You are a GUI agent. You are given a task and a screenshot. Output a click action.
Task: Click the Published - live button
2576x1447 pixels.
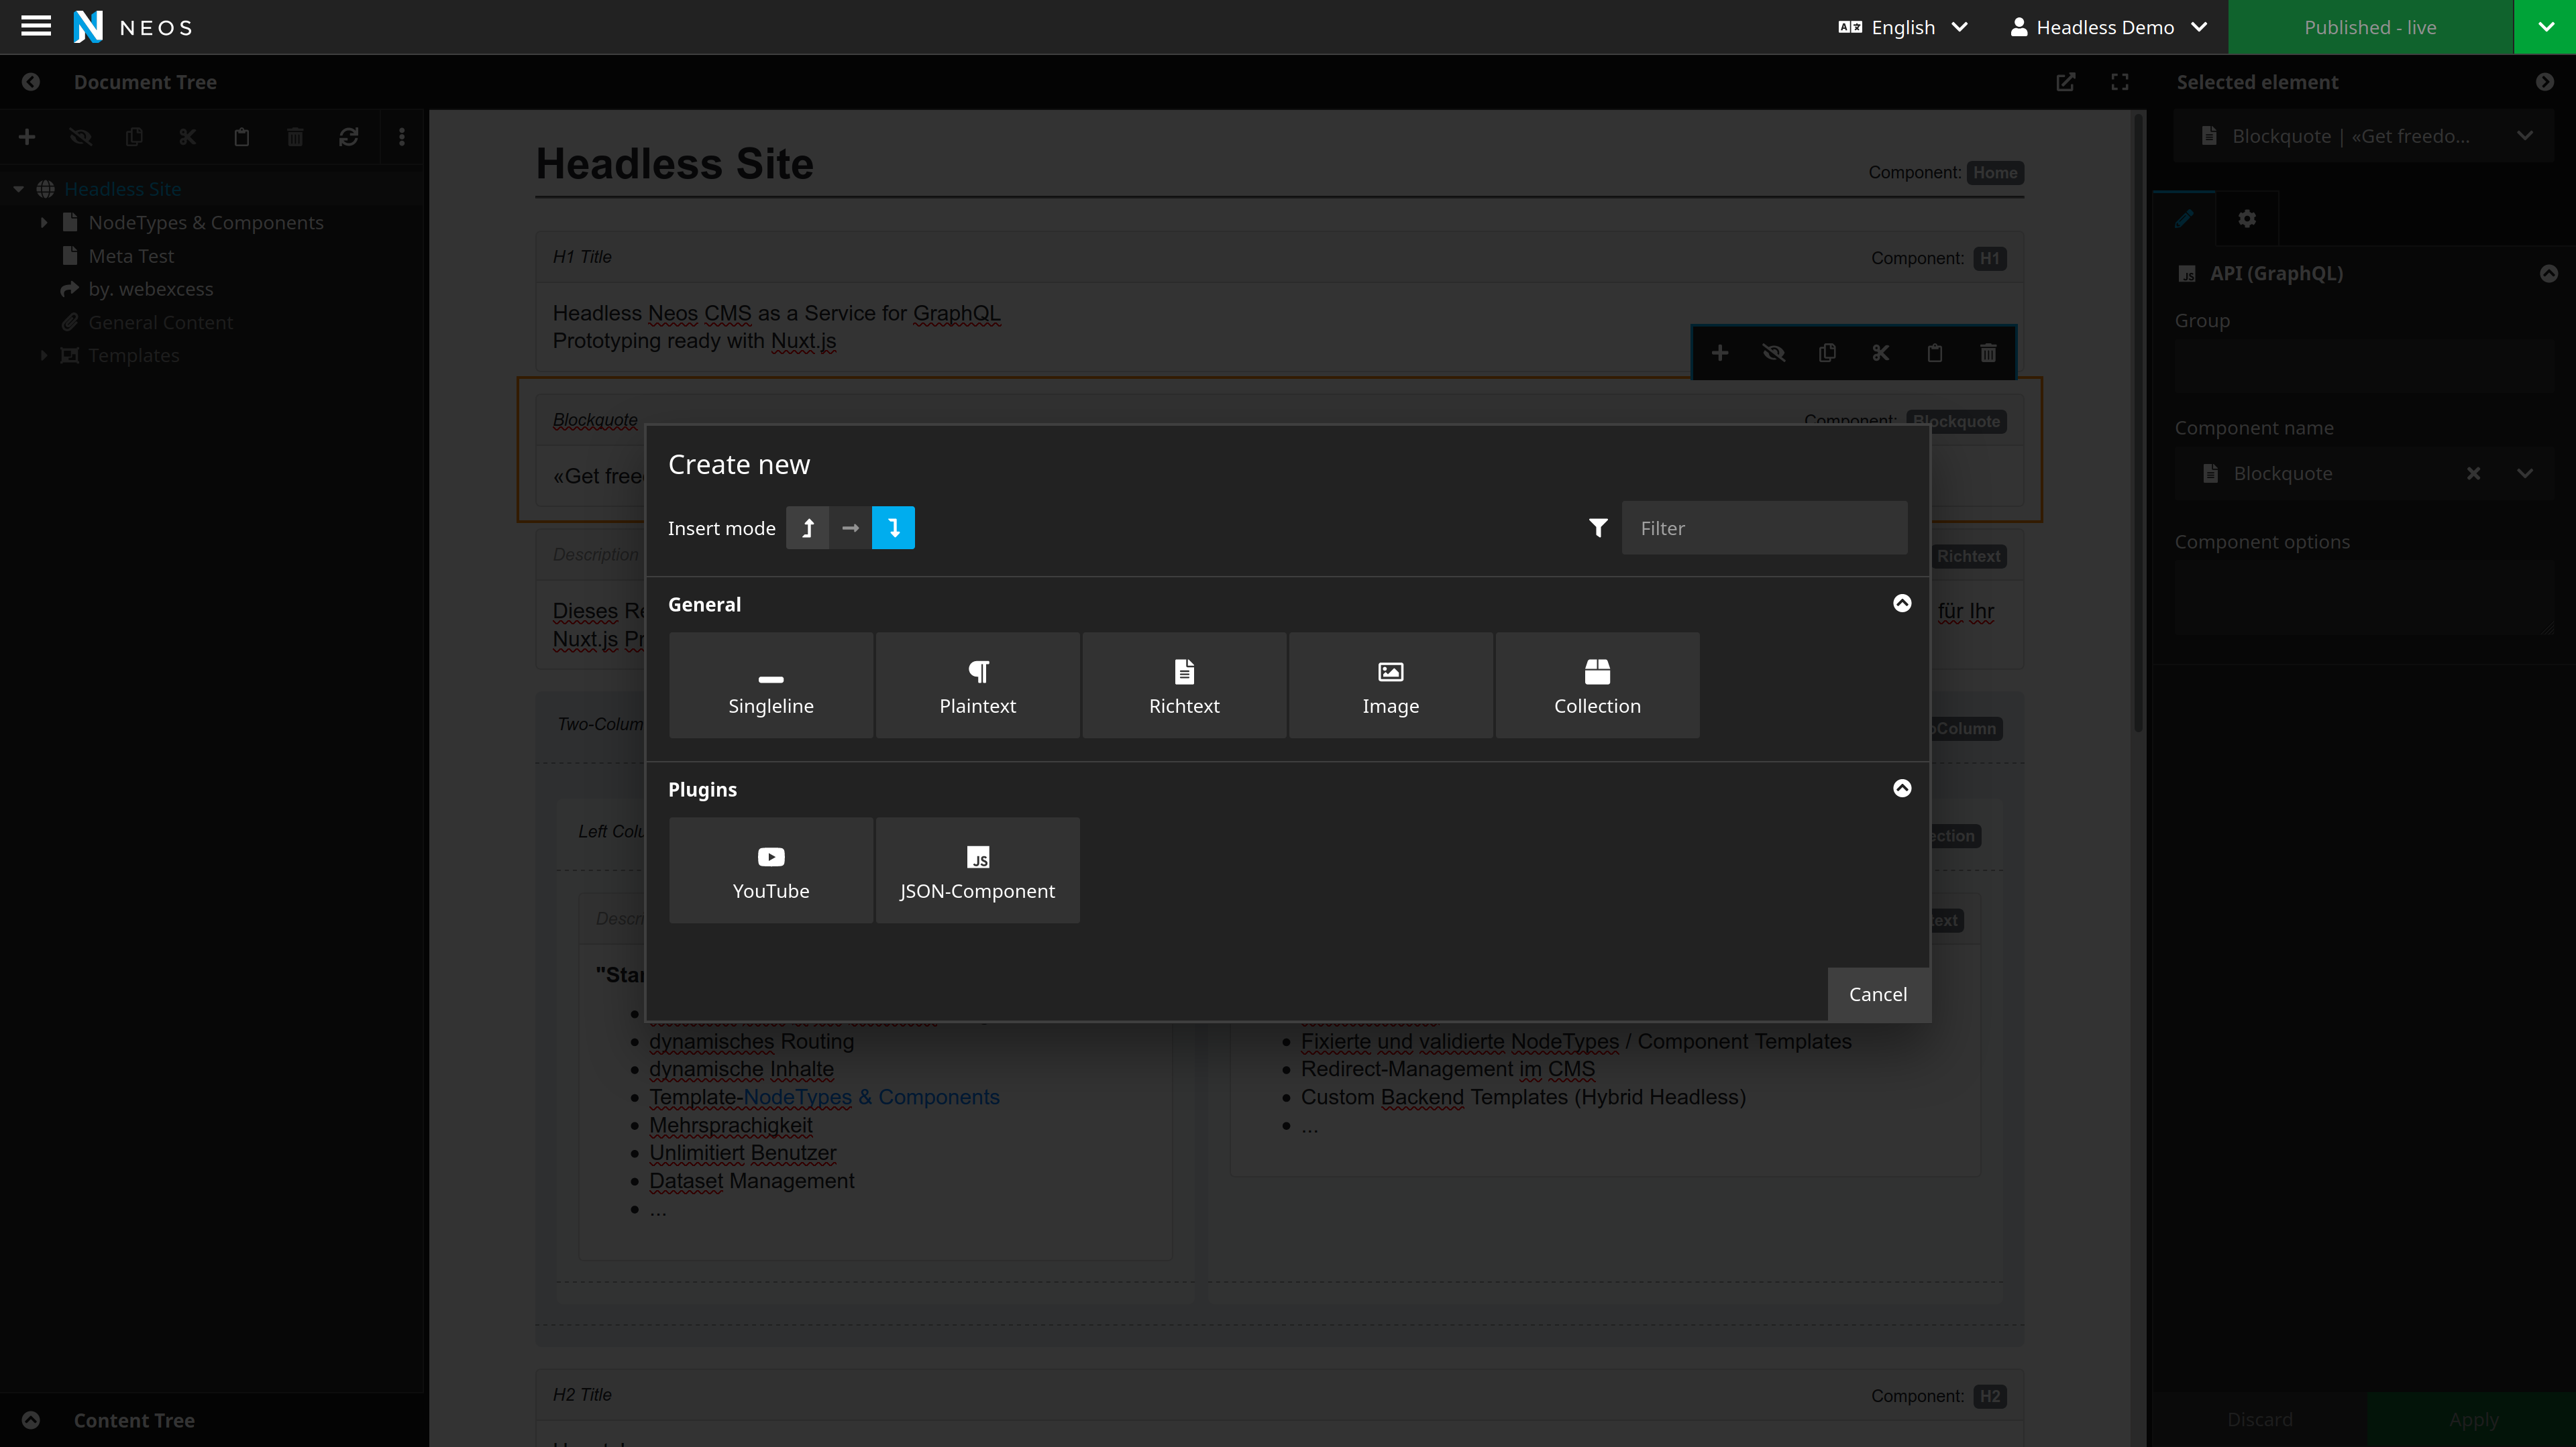pyautogui.click(x=2370, y=27)
